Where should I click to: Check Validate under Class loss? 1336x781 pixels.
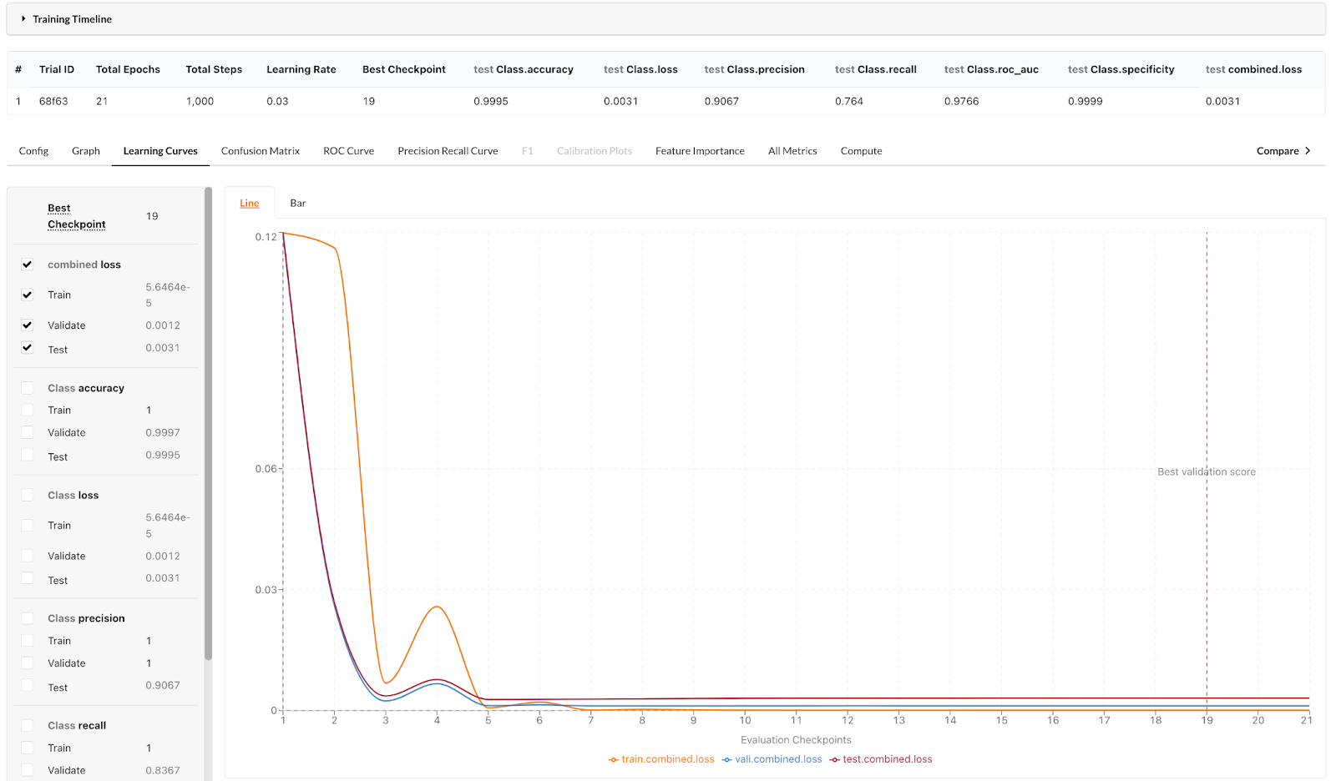[x=28, y=556]
